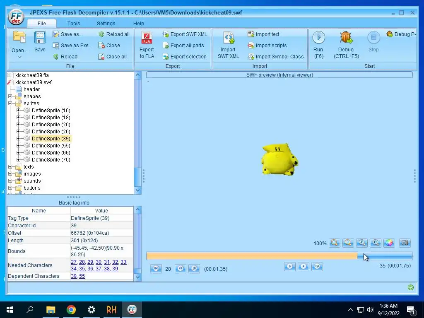Follow needed character link 33
This screenshot has width=424, height=318.
click(123, 262)
